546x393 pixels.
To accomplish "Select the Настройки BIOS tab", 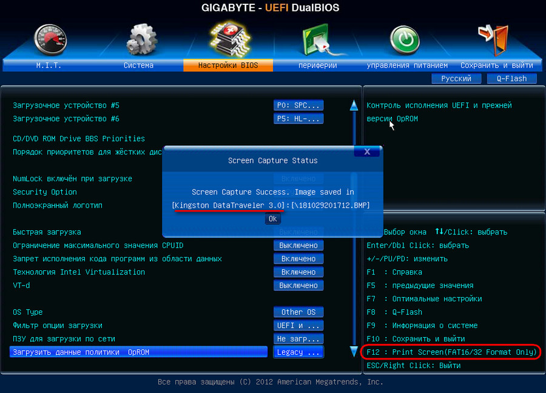I will tap(228, 65).
